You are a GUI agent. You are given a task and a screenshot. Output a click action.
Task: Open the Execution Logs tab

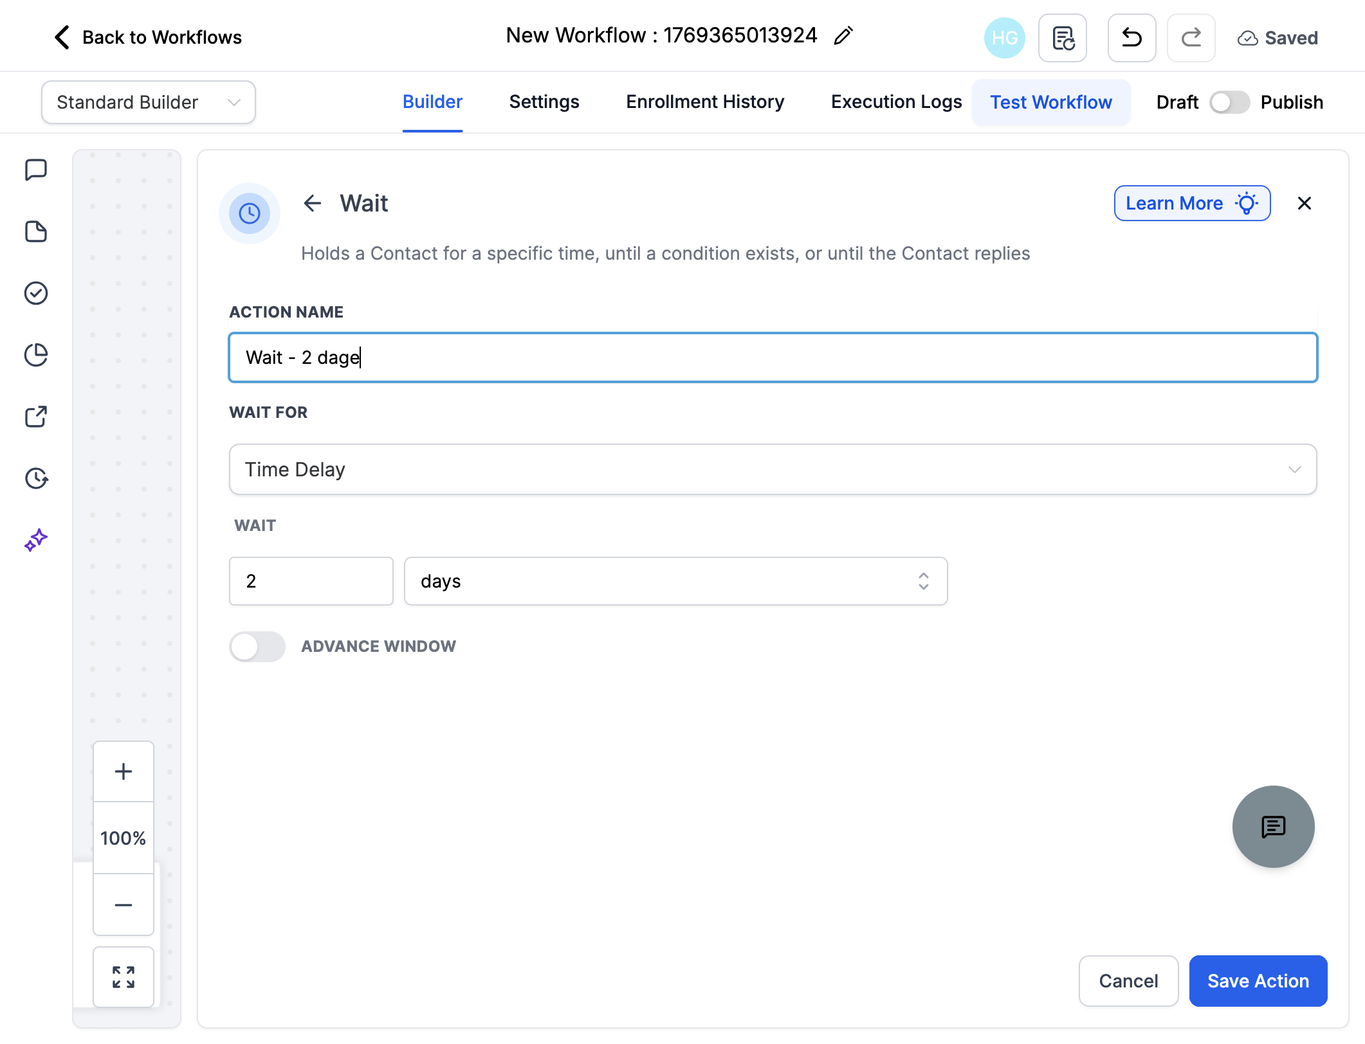click(896, 102)
